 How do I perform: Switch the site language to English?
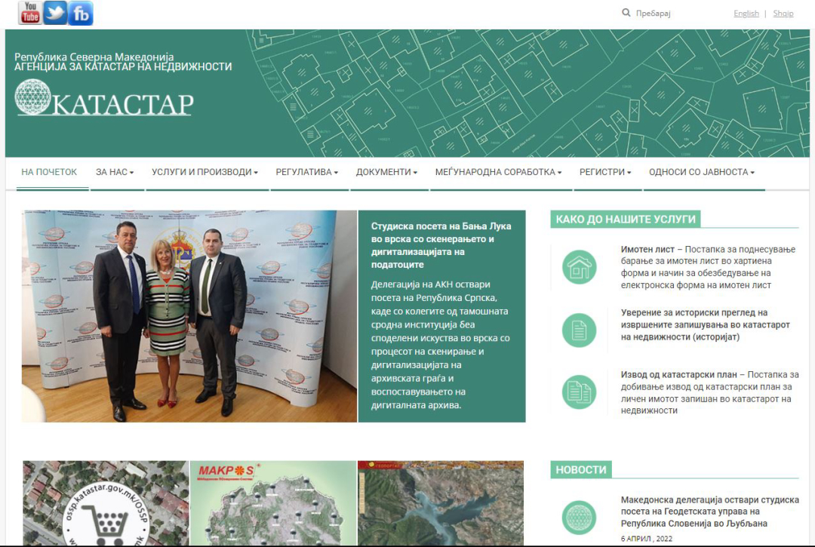[x=746, y=14]
